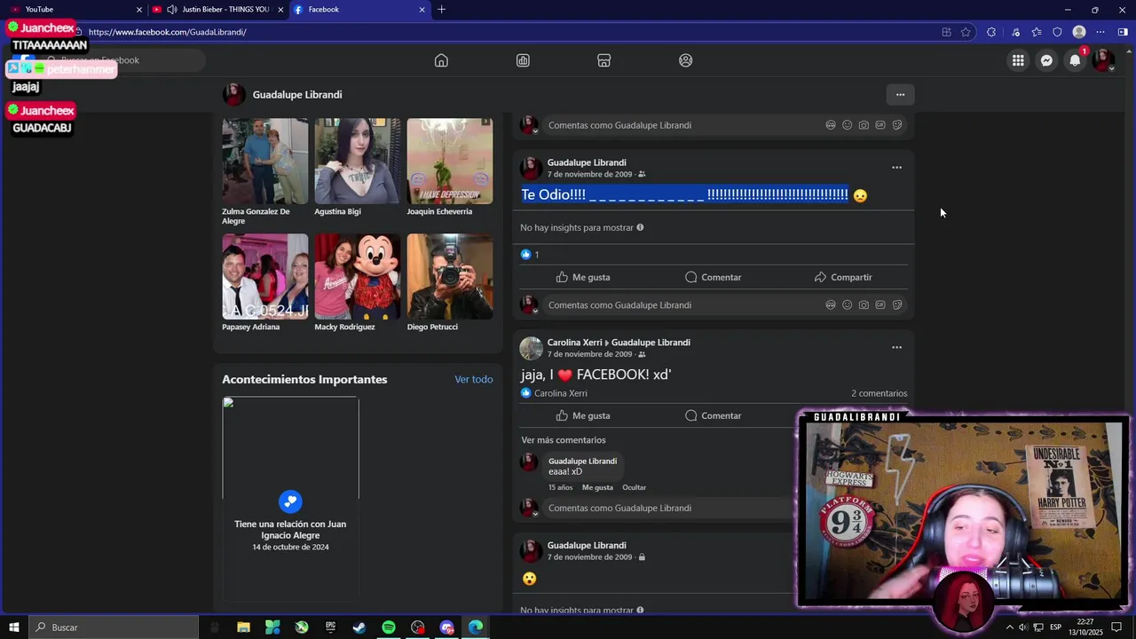Click Comentar on Carolina Xerri's post
This screenshot has height=639, width=1136.
coord(713,415)
